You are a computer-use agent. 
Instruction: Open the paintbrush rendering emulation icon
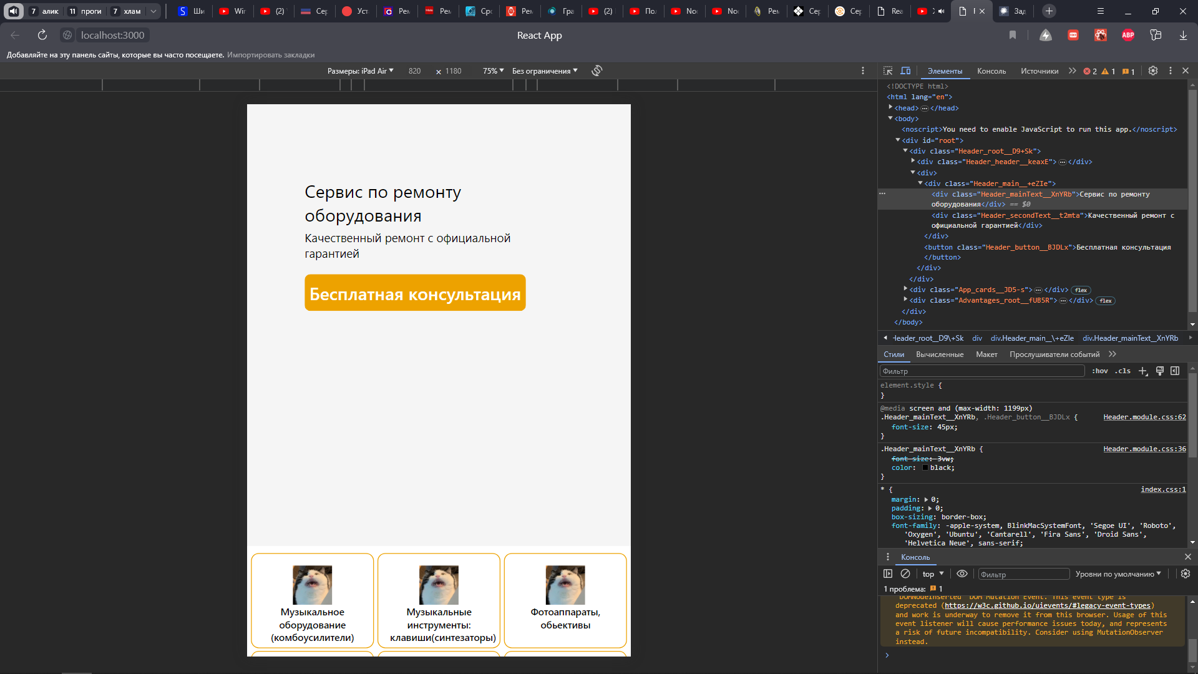tap(1160, 371)
